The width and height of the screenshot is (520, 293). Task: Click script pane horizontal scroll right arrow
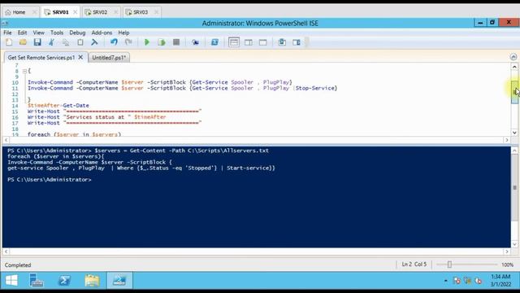click(506, 140)
